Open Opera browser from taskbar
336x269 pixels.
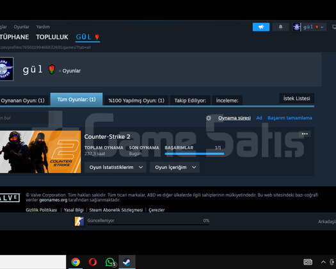pyautogui.click(x=93, y=262)
